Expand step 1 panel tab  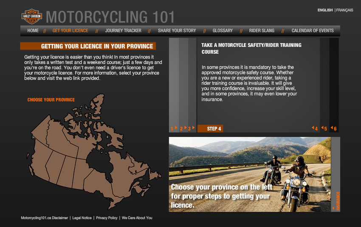pos(174,85)
